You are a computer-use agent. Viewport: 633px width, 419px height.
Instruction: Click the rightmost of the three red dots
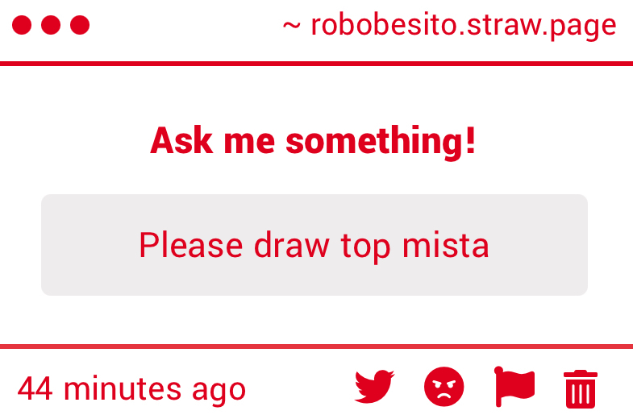click(x=80, y=26)
